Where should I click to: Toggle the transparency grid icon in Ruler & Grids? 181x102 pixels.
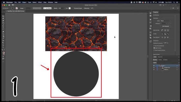coord(168,30)
